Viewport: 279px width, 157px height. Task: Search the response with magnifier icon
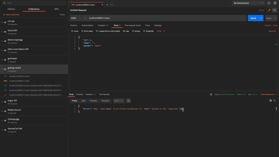tap(275, 101)
